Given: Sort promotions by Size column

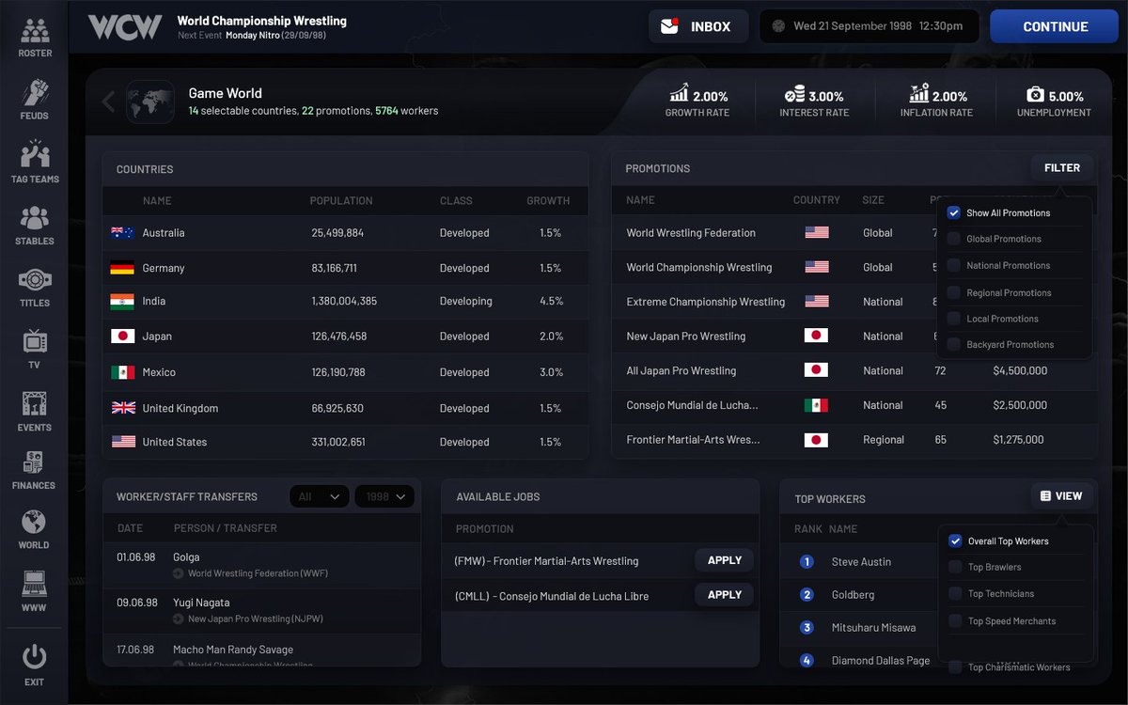Looking at the screenshot, I should point(873,199).
